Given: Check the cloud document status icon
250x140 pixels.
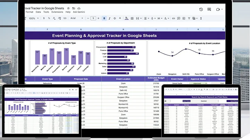Looking at the screenshot, I should pos(79,8).
